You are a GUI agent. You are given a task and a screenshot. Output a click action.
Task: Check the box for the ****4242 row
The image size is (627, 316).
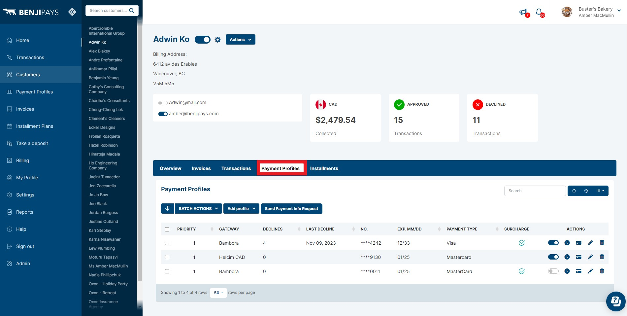167,243
